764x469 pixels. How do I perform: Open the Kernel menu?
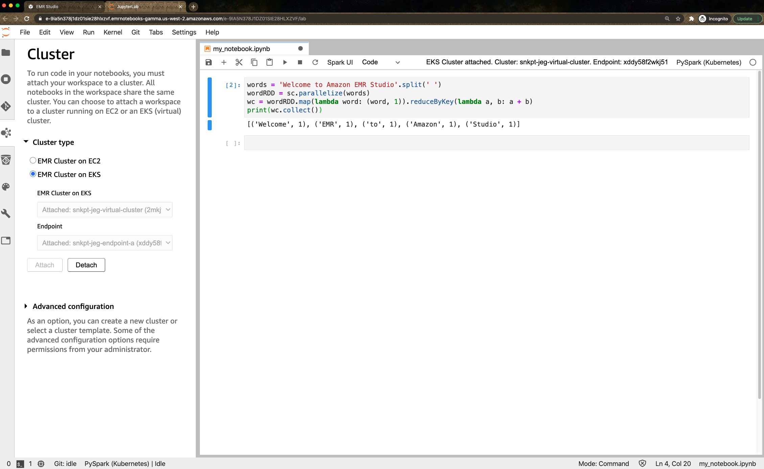tap(113, 32)
